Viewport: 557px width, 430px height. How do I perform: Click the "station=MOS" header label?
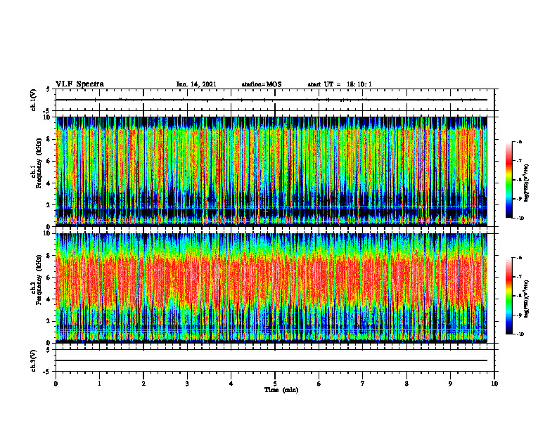pyautogui.click(x=262, y=84)
